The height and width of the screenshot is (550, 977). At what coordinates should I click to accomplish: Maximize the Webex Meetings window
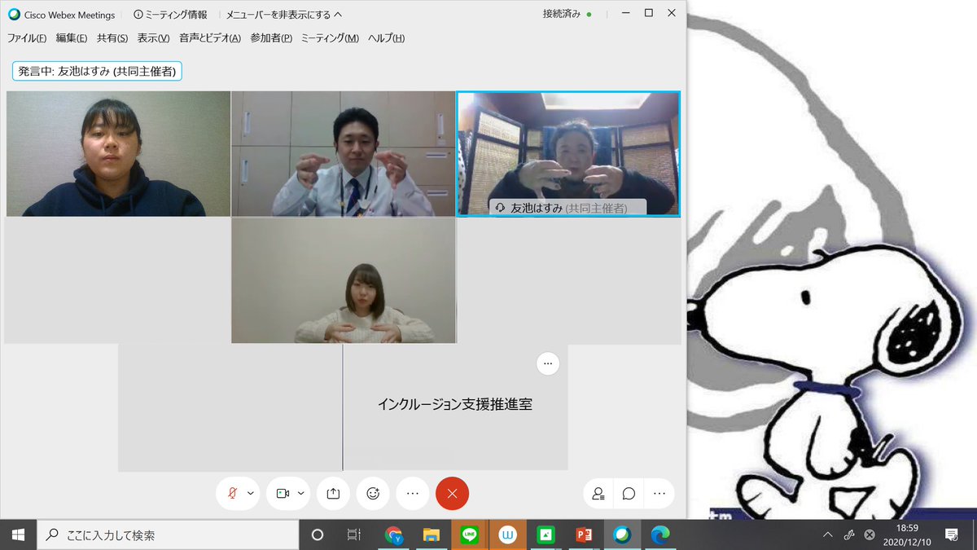[x=648, y=13]
